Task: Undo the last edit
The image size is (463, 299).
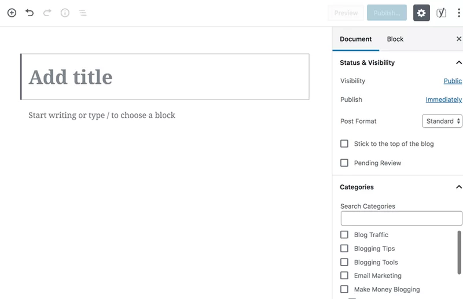Action: click(x=30, y=13)
